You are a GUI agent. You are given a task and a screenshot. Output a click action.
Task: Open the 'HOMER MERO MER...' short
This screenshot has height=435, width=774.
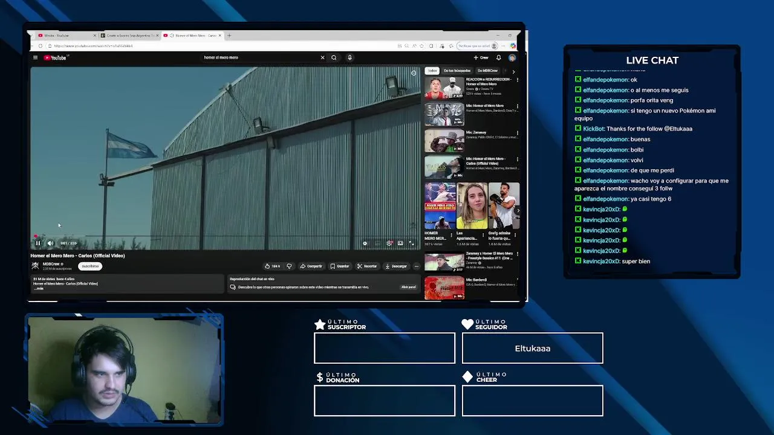point(440,205)
